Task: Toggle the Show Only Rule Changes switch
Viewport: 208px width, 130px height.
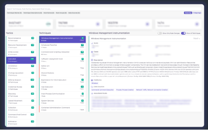Action: pos(160,33)
